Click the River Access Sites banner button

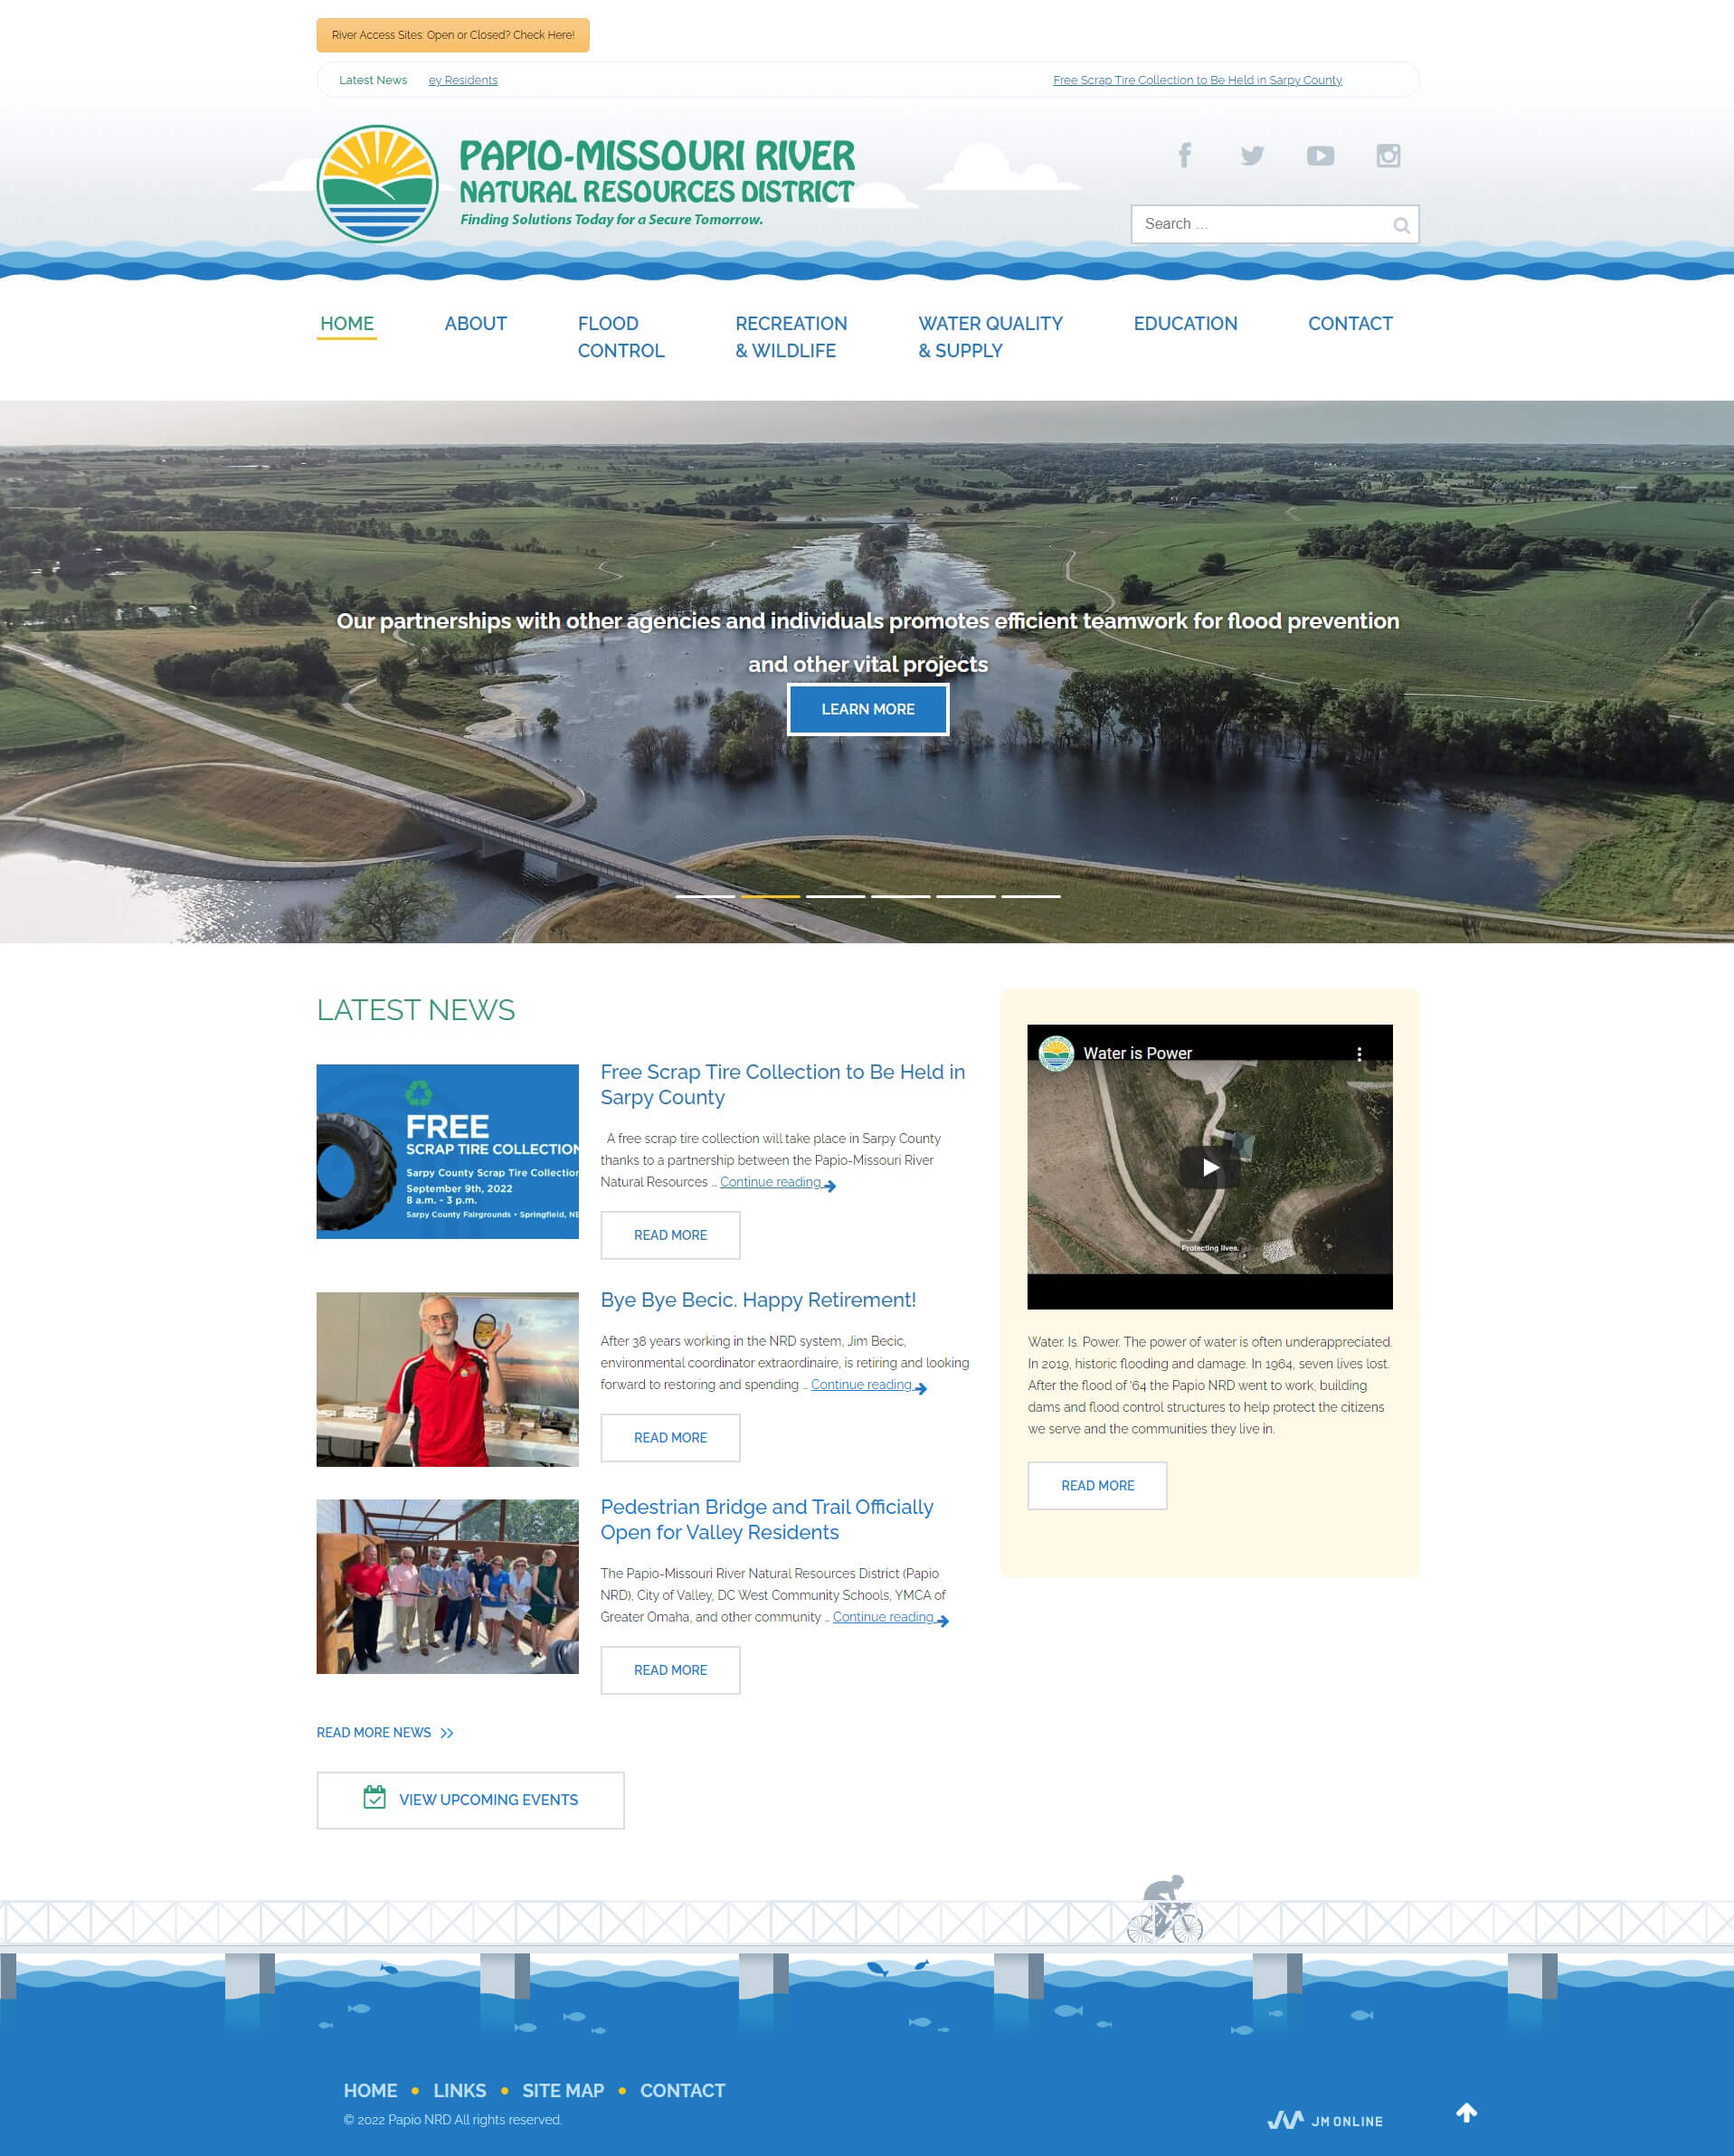click(453, 35)
